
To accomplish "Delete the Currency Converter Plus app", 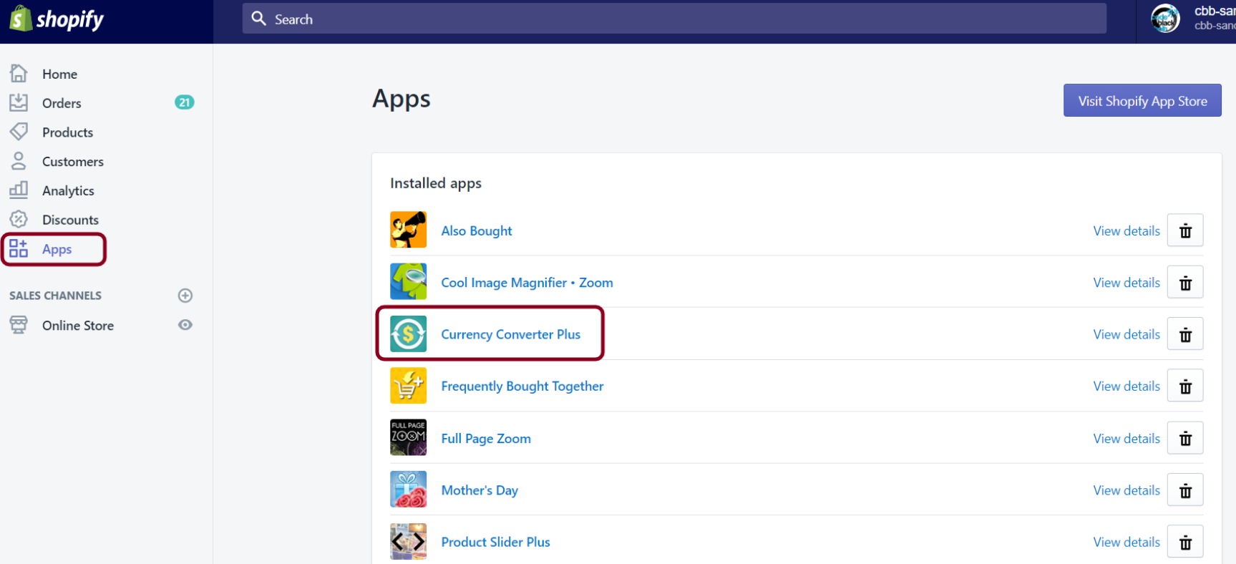I will 1185,334.
